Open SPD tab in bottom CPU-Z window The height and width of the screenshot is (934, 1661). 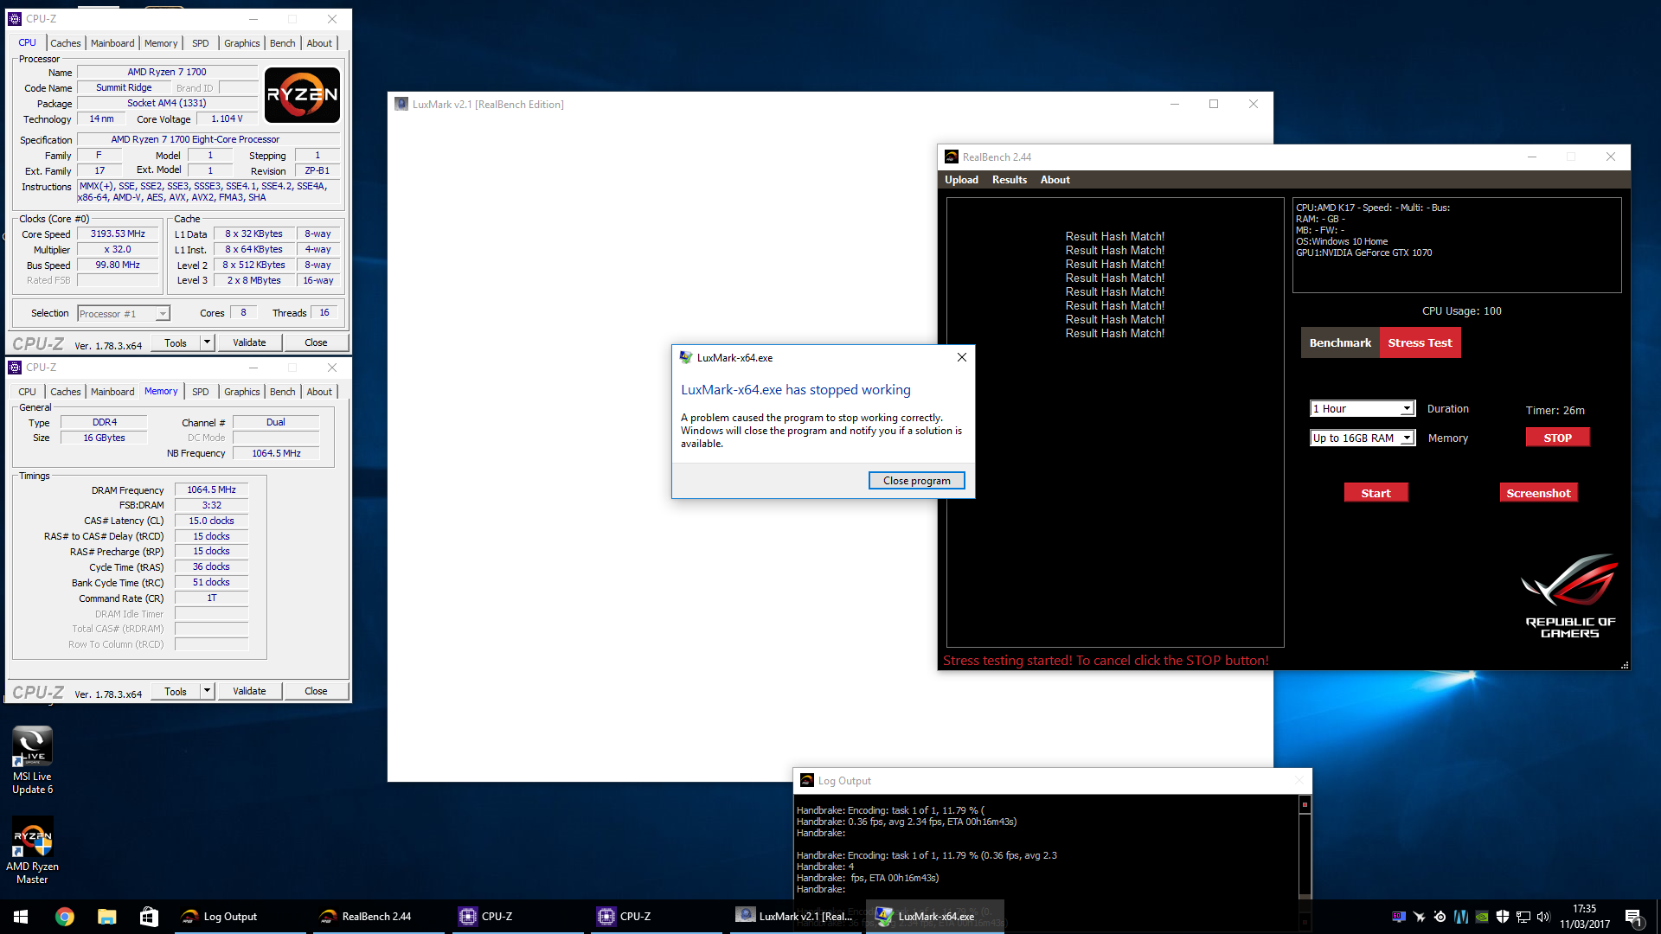200,392
